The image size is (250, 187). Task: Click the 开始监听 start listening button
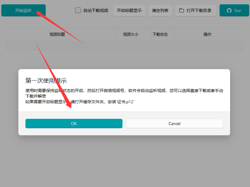(23, 10)
